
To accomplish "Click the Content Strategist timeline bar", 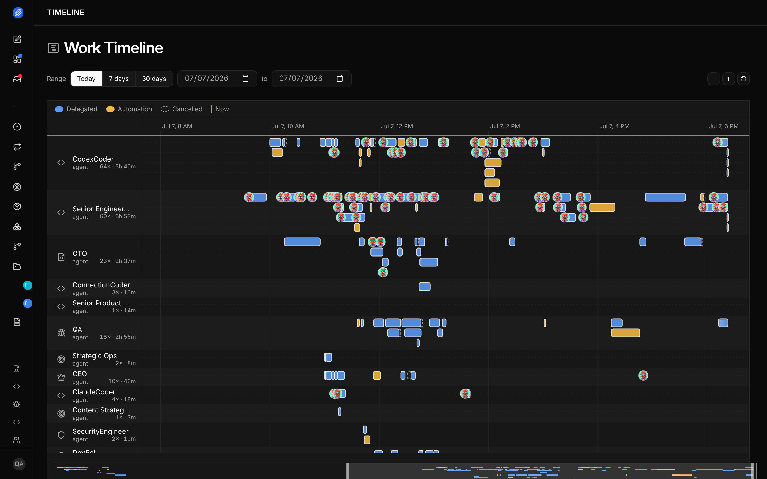I will (x=340, y=411).
